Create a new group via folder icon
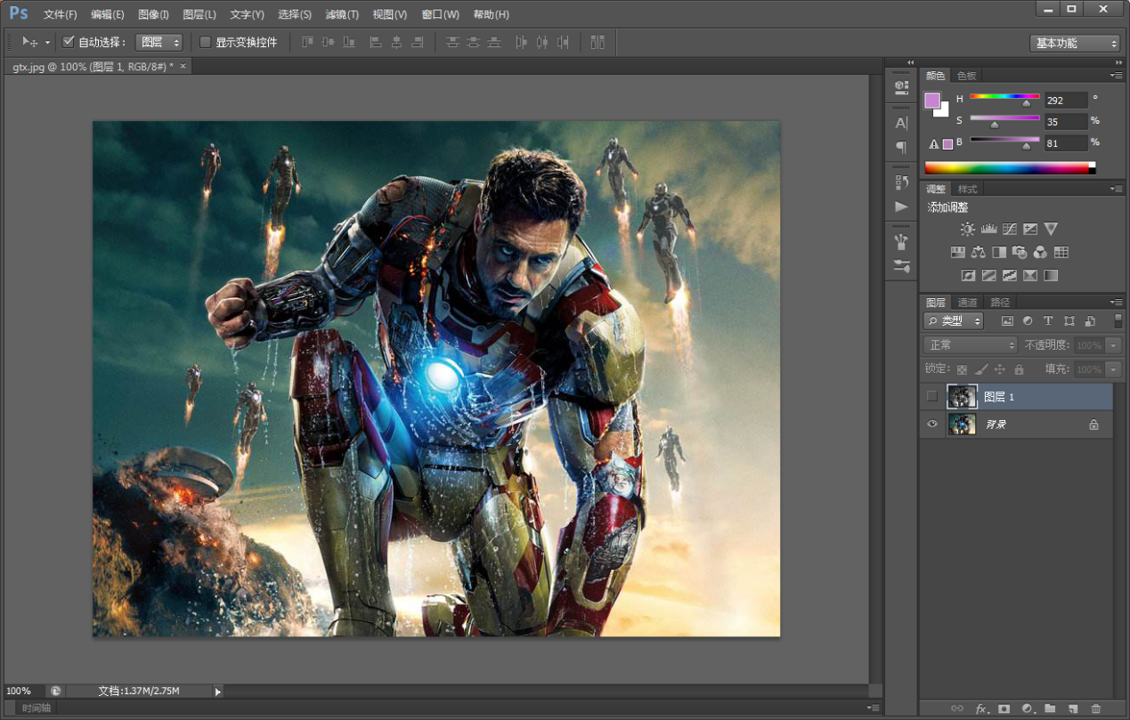 point(1050,708)
